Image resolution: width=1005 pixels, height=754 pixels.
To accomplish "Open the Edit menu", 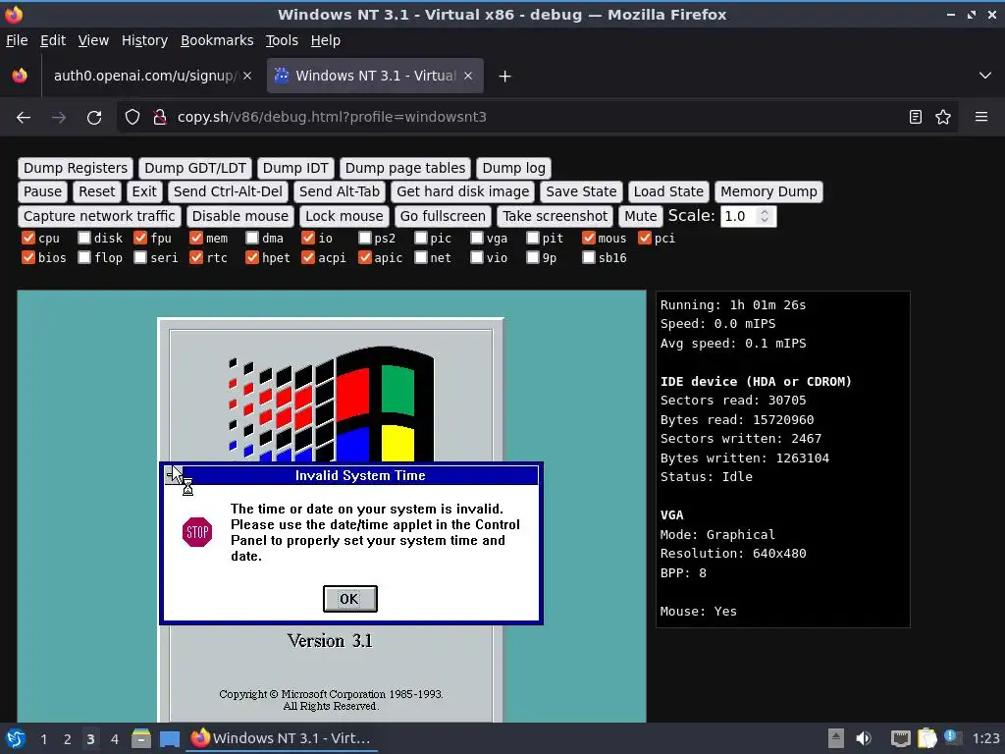I will (53, 40).
